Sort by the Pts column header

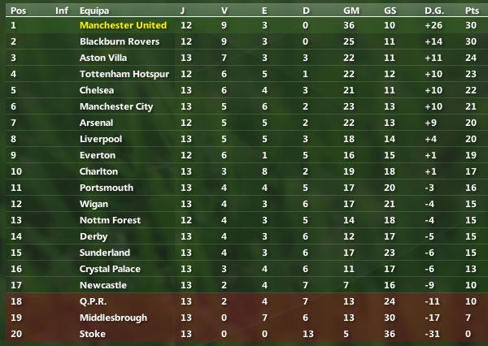(x=471, y=11)
